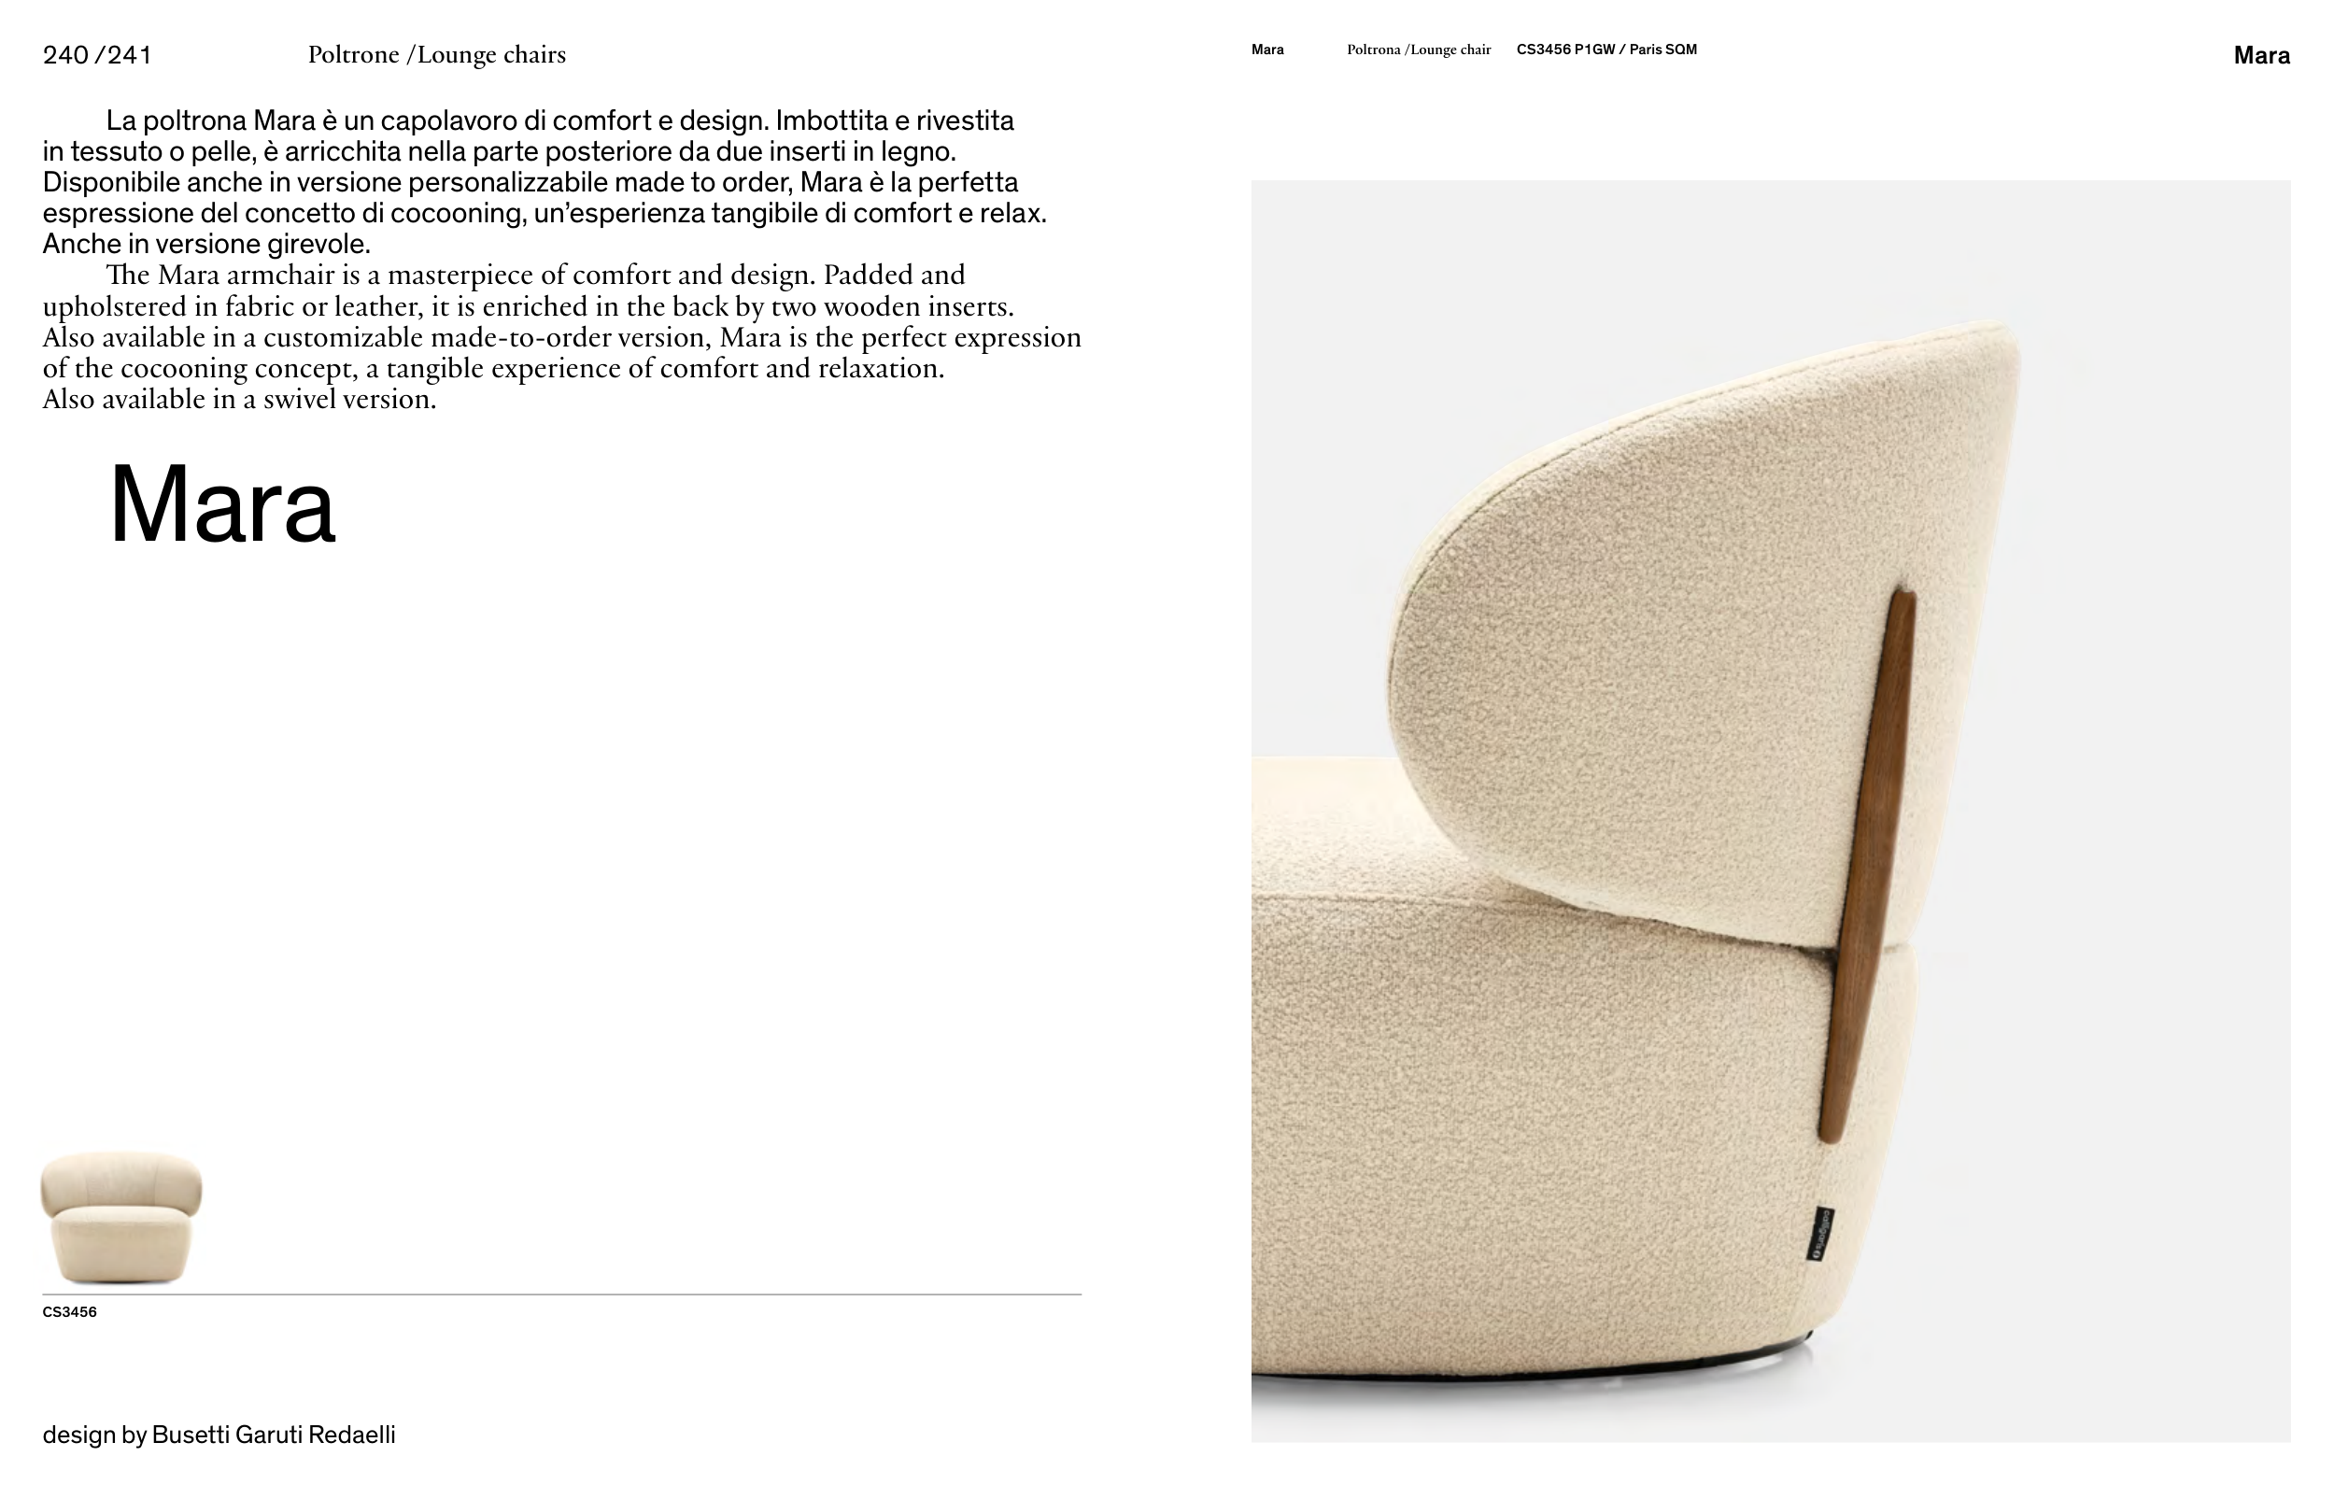Click design by Busetti Garuti Redaelli credit
Screen dimensions: 2334x1485
click(219, 1435)
